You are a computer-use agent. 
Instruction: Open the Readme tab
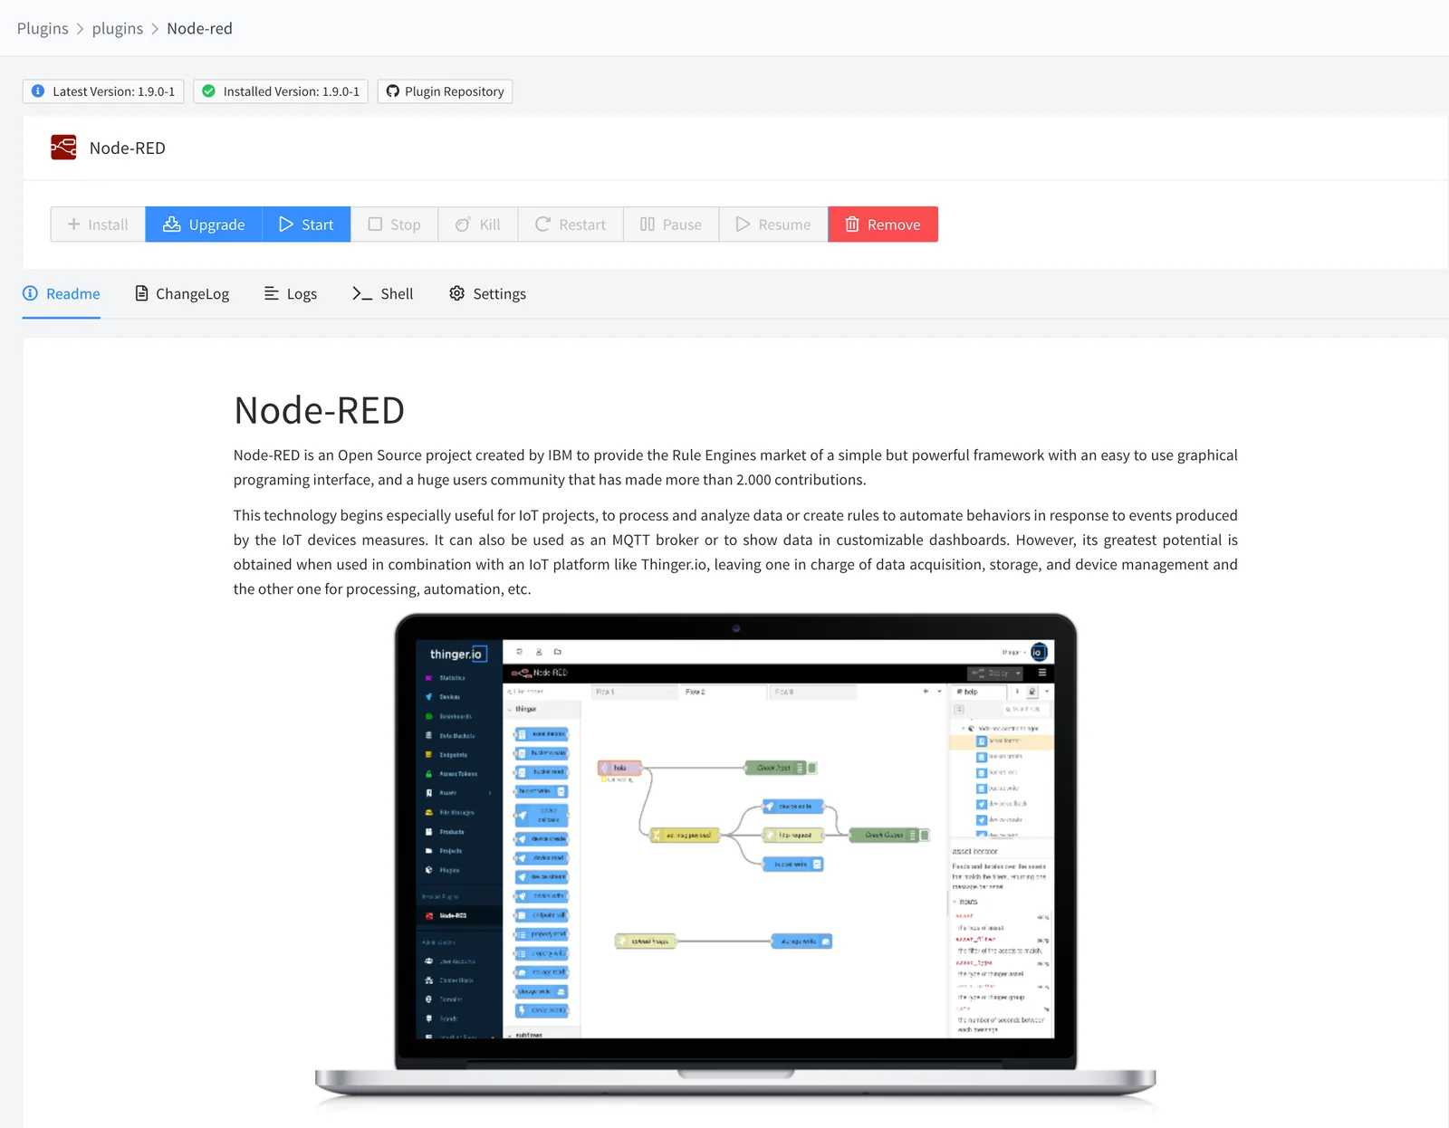click(x=62, y=293)
